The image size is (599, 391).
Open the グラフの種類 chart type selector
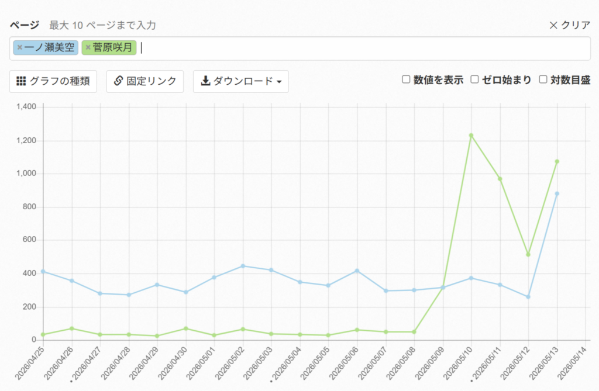click(53, 81)
